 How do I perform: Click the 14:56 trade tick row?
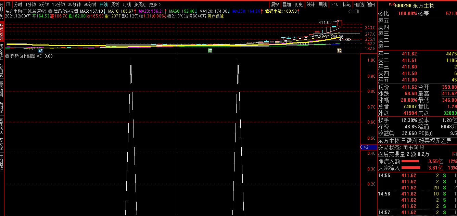(x=417, y=194)
